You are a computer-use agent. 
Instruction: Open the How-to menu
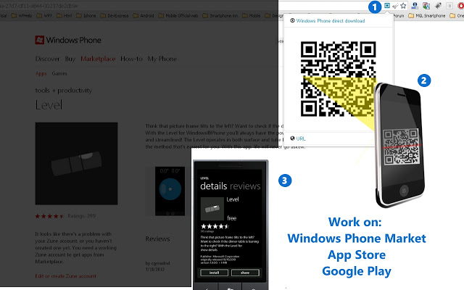pos(131,59)
